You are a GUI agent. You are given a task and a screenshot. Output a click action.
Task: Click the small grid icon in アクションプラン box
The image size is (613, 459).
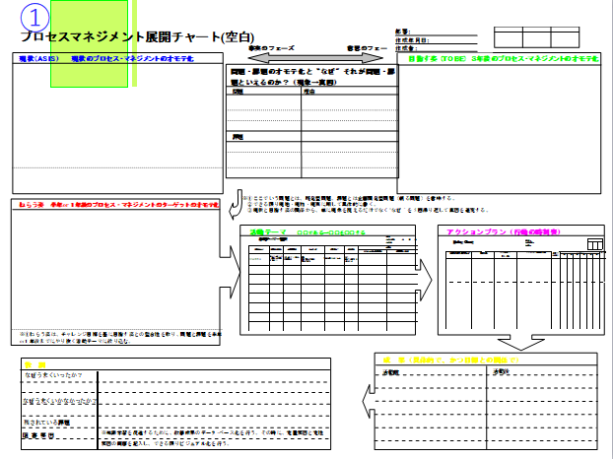click(x=595, y=243)
